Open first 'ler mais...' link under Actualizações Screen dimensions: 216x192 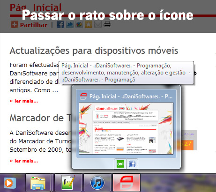(x=24, y=101)
